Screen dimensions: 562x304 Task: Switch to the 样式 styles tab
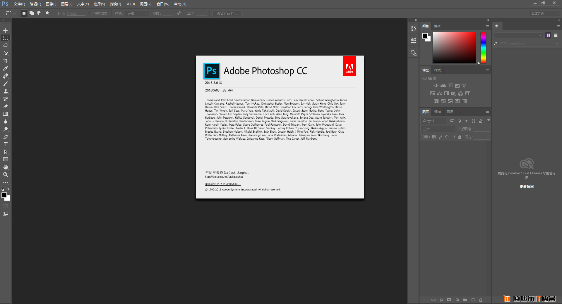(x=438, y=70)
